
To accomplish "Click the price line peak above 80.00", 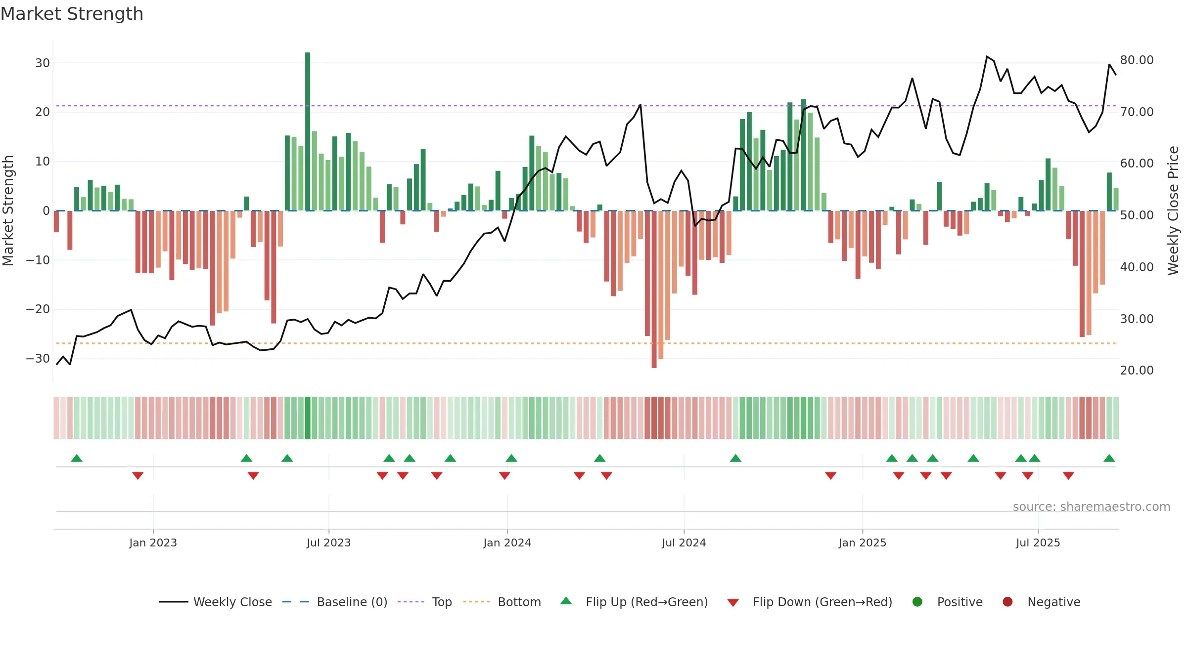I will click(987, 57).
